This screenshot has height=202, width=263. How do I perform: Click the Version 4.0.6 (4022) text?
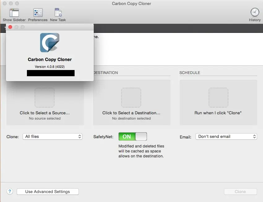(x=50, y=67)
